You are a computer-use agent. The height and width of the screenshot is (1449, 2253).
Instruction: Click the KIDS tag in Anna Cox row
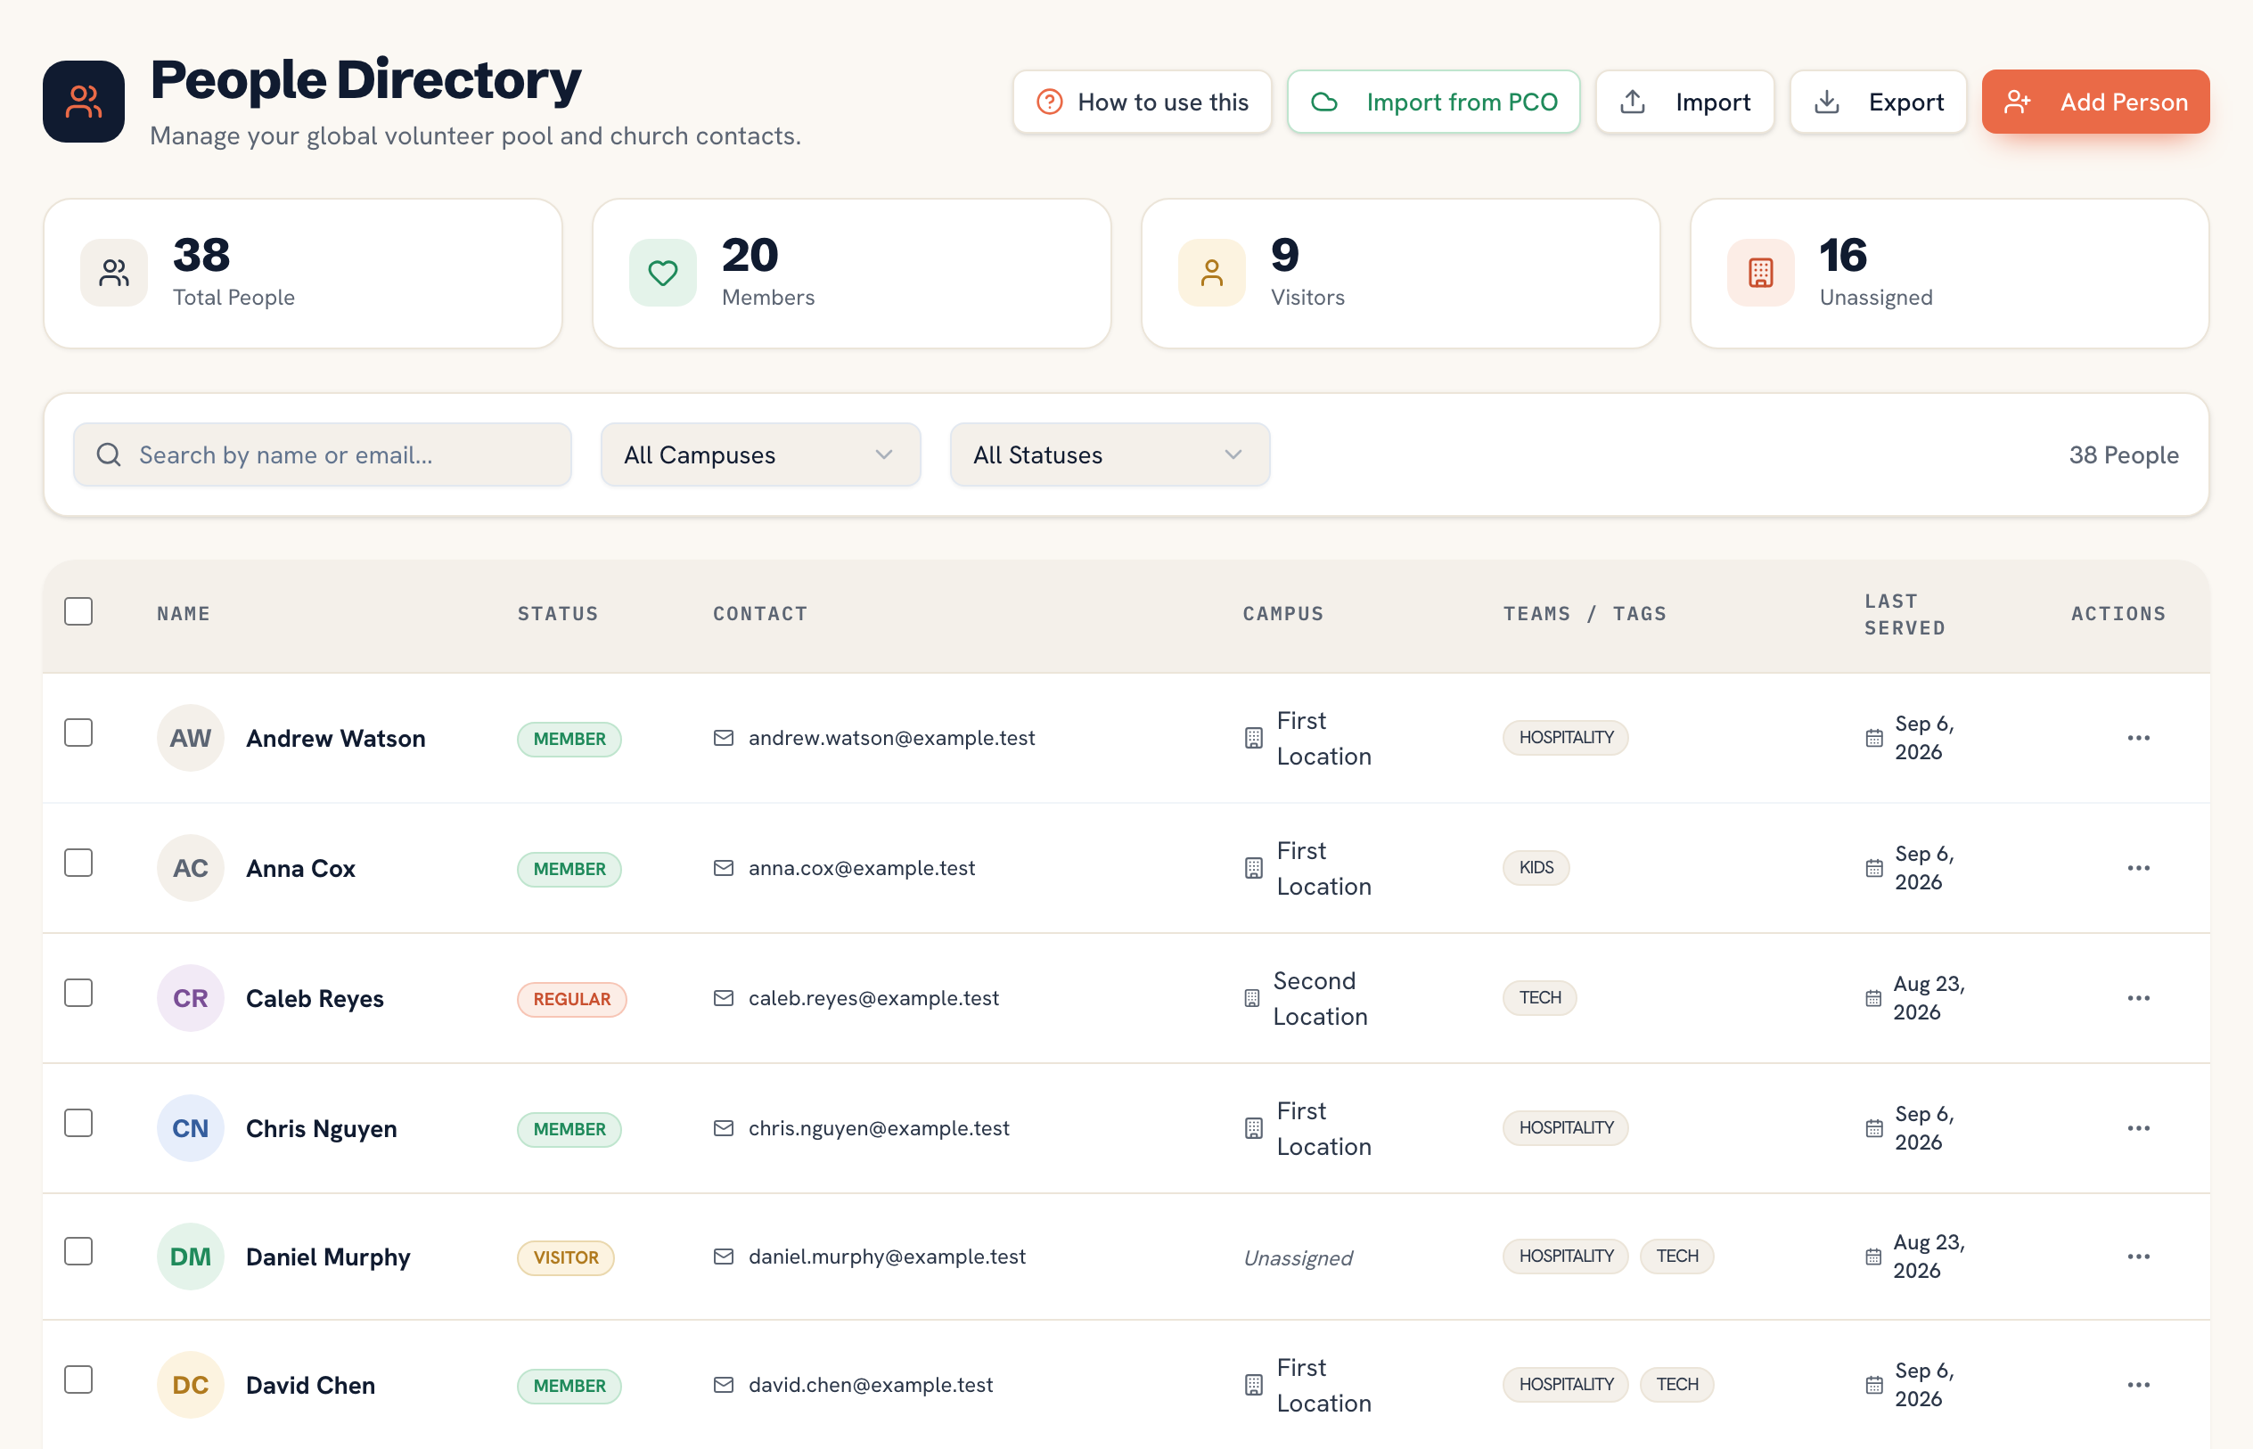click(x=1536, y=867)
